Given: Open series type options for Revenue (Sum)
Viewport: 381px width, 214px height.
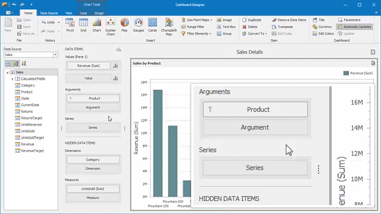Looking at the screenshot, I should pyautogui.click(x=115, y=66).
